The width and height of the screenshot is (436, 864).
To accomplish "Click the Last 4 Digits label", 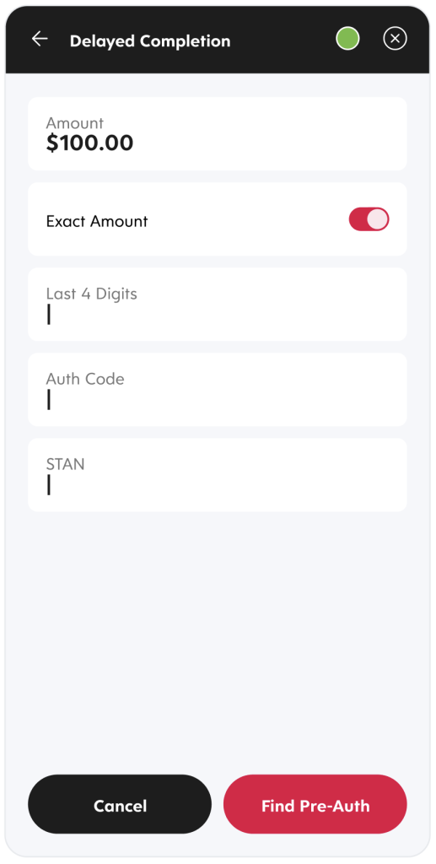I will 91,294.
